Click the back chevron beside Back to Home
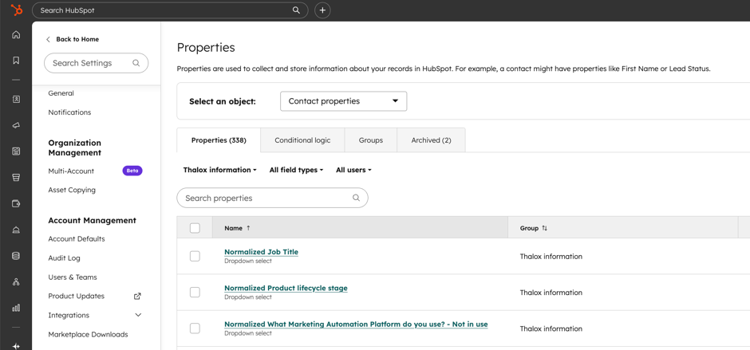The height and width of the screenshot is (350, 750). coord(48,39)
